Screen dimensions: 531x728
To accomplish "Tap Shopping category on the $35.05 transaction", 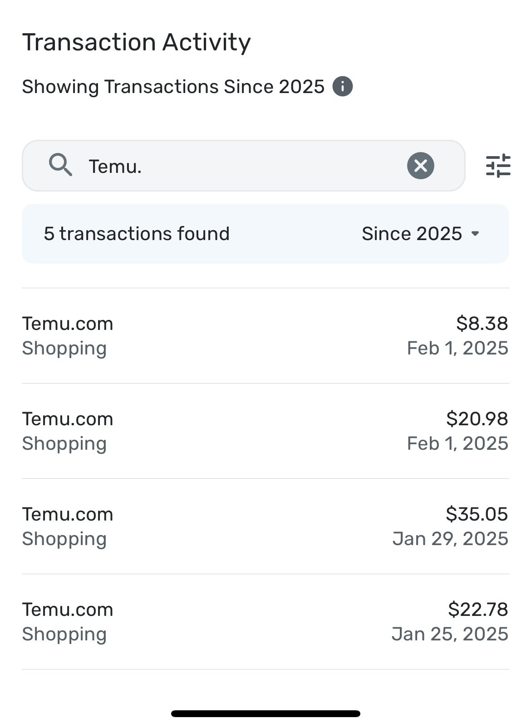I will 64,539.
